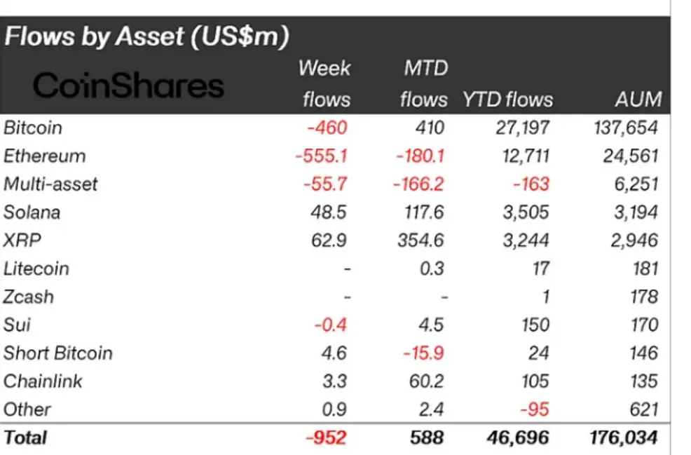
Task: Select the Week flows column header
Action: click(325, 84)
